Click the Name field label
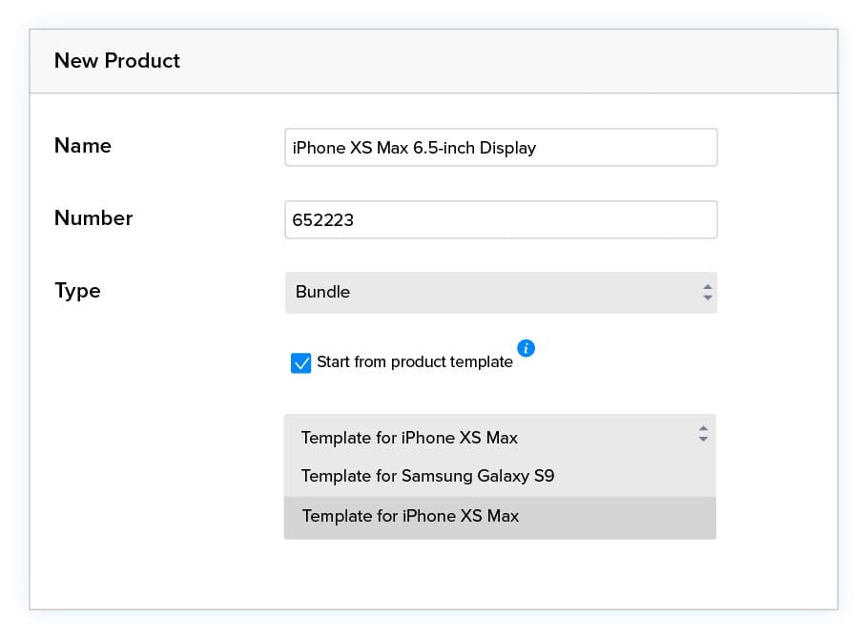 click(82, 145)
